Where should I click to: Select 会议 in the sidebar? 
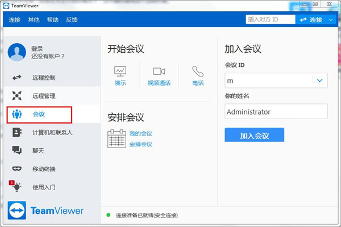point(52,114)
